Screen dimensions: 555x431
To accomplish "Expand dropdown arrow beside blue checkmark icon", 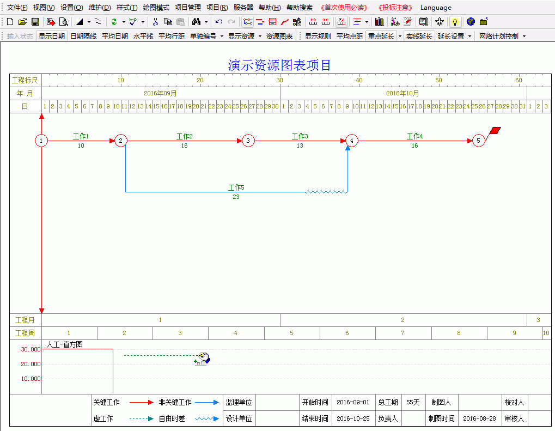I will 143,22.
